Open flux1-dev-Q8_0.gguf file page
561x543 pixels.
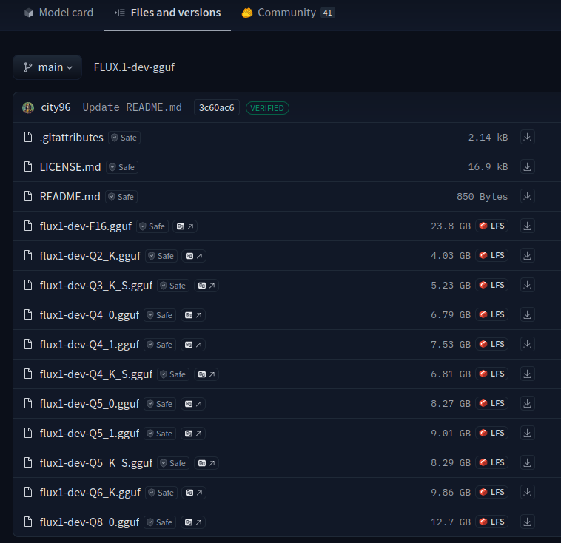tap(90, 522)
